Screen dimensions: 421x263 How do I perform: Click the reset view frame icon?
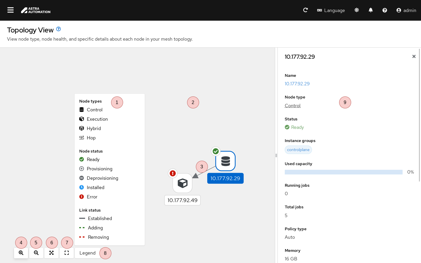coord(67,253)
